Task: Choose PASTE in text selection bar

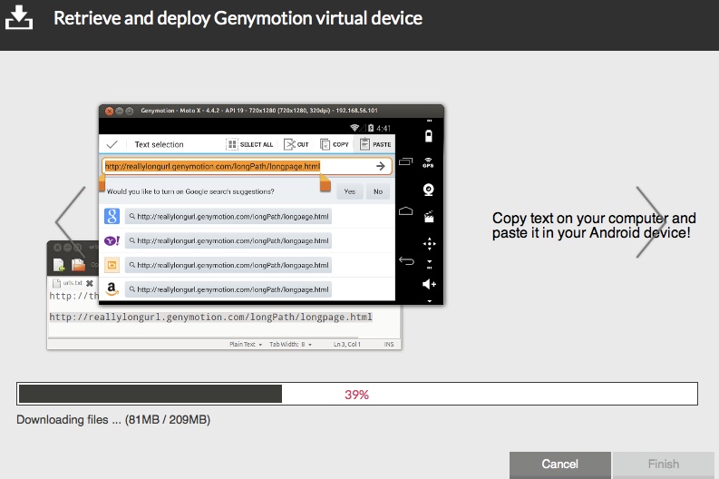Action: coord(375,144)
